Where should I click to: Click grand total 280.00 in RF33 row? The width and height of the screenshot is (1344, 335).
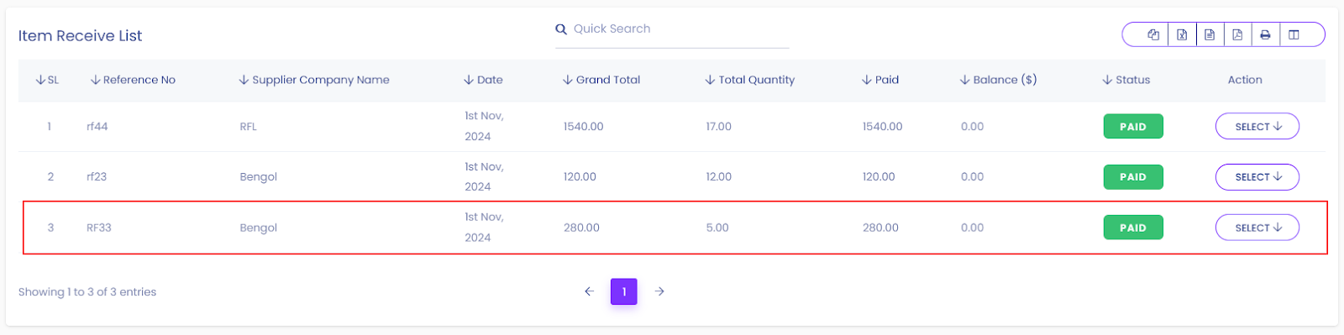click(x=581, y=228)
